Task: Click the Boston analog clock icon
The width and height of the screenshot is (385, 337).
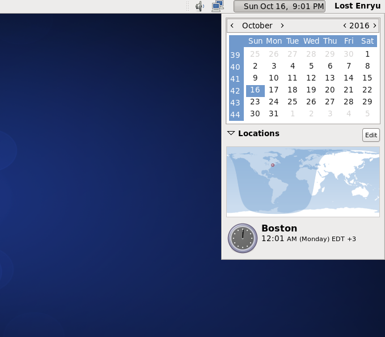Action: pyautogui.click(x=243, y=238)
